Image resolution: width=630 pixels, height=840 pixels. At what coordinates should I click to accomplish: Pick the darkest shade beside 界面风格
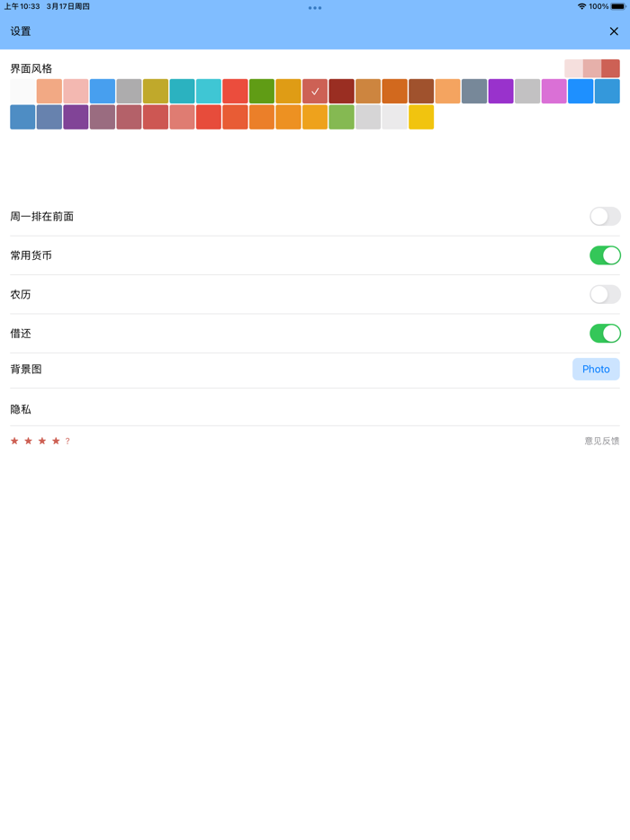point(611,68)
